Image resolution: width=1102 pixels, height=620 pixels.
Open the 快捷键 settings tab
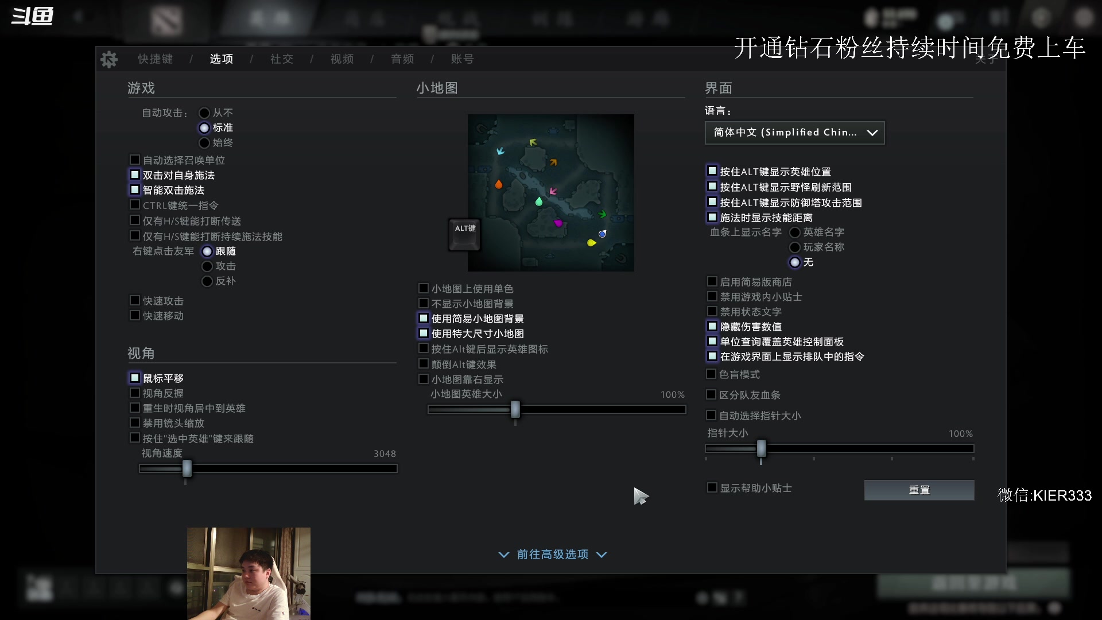pos(154,59)
